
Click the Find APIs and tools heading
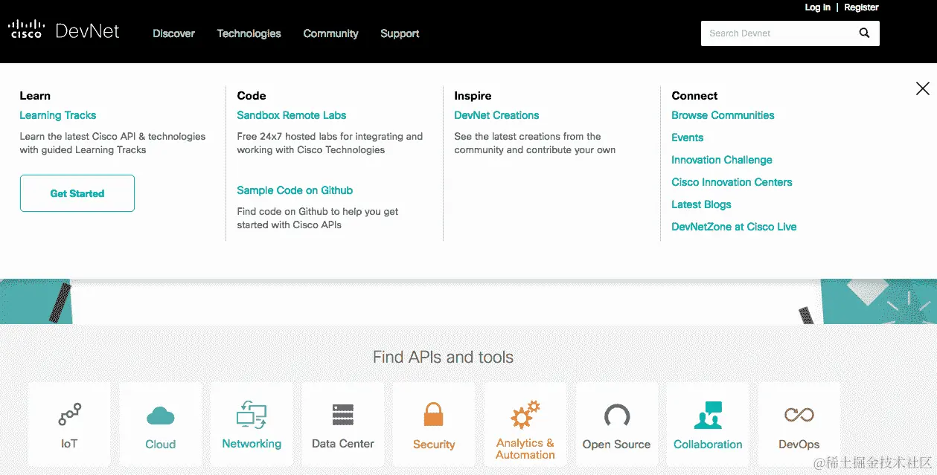tap(443, 358)
